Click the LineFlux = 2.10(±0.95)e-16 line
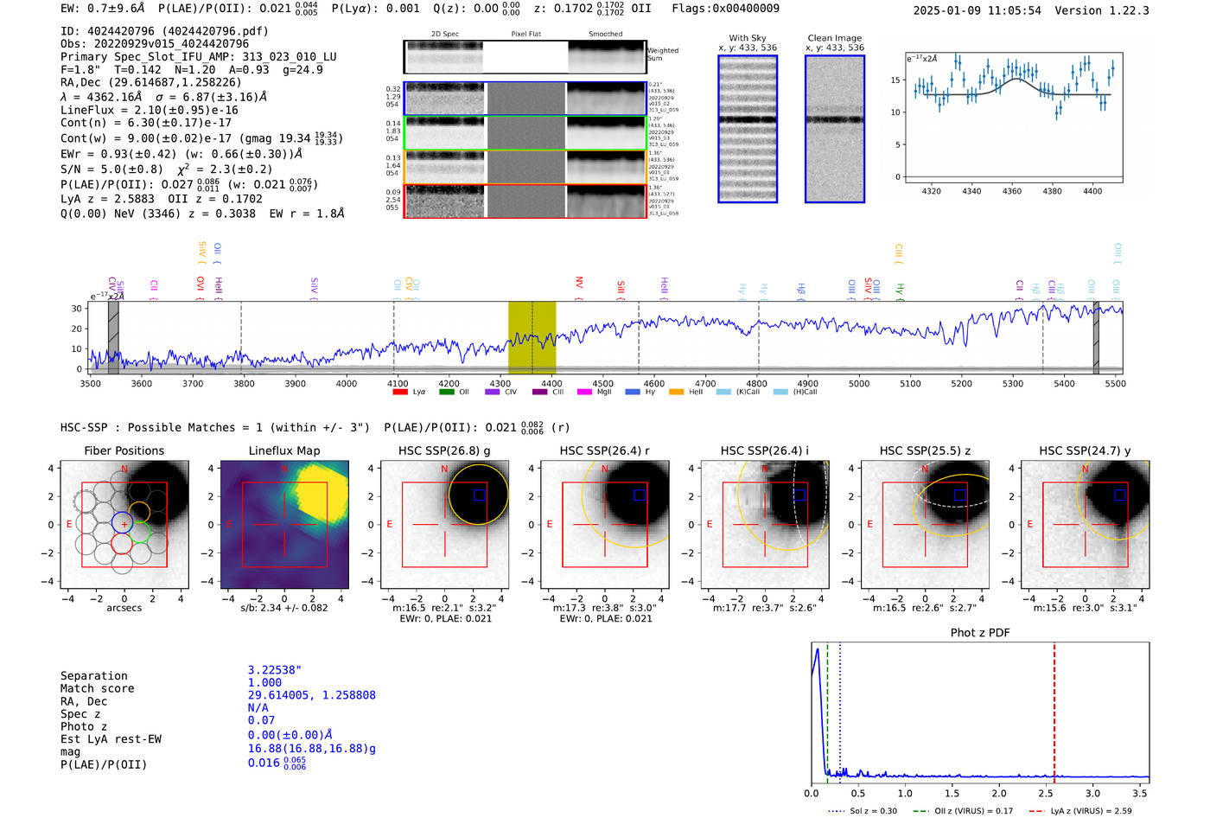This screenshot has width=1210, height=824. coord(149,110)
